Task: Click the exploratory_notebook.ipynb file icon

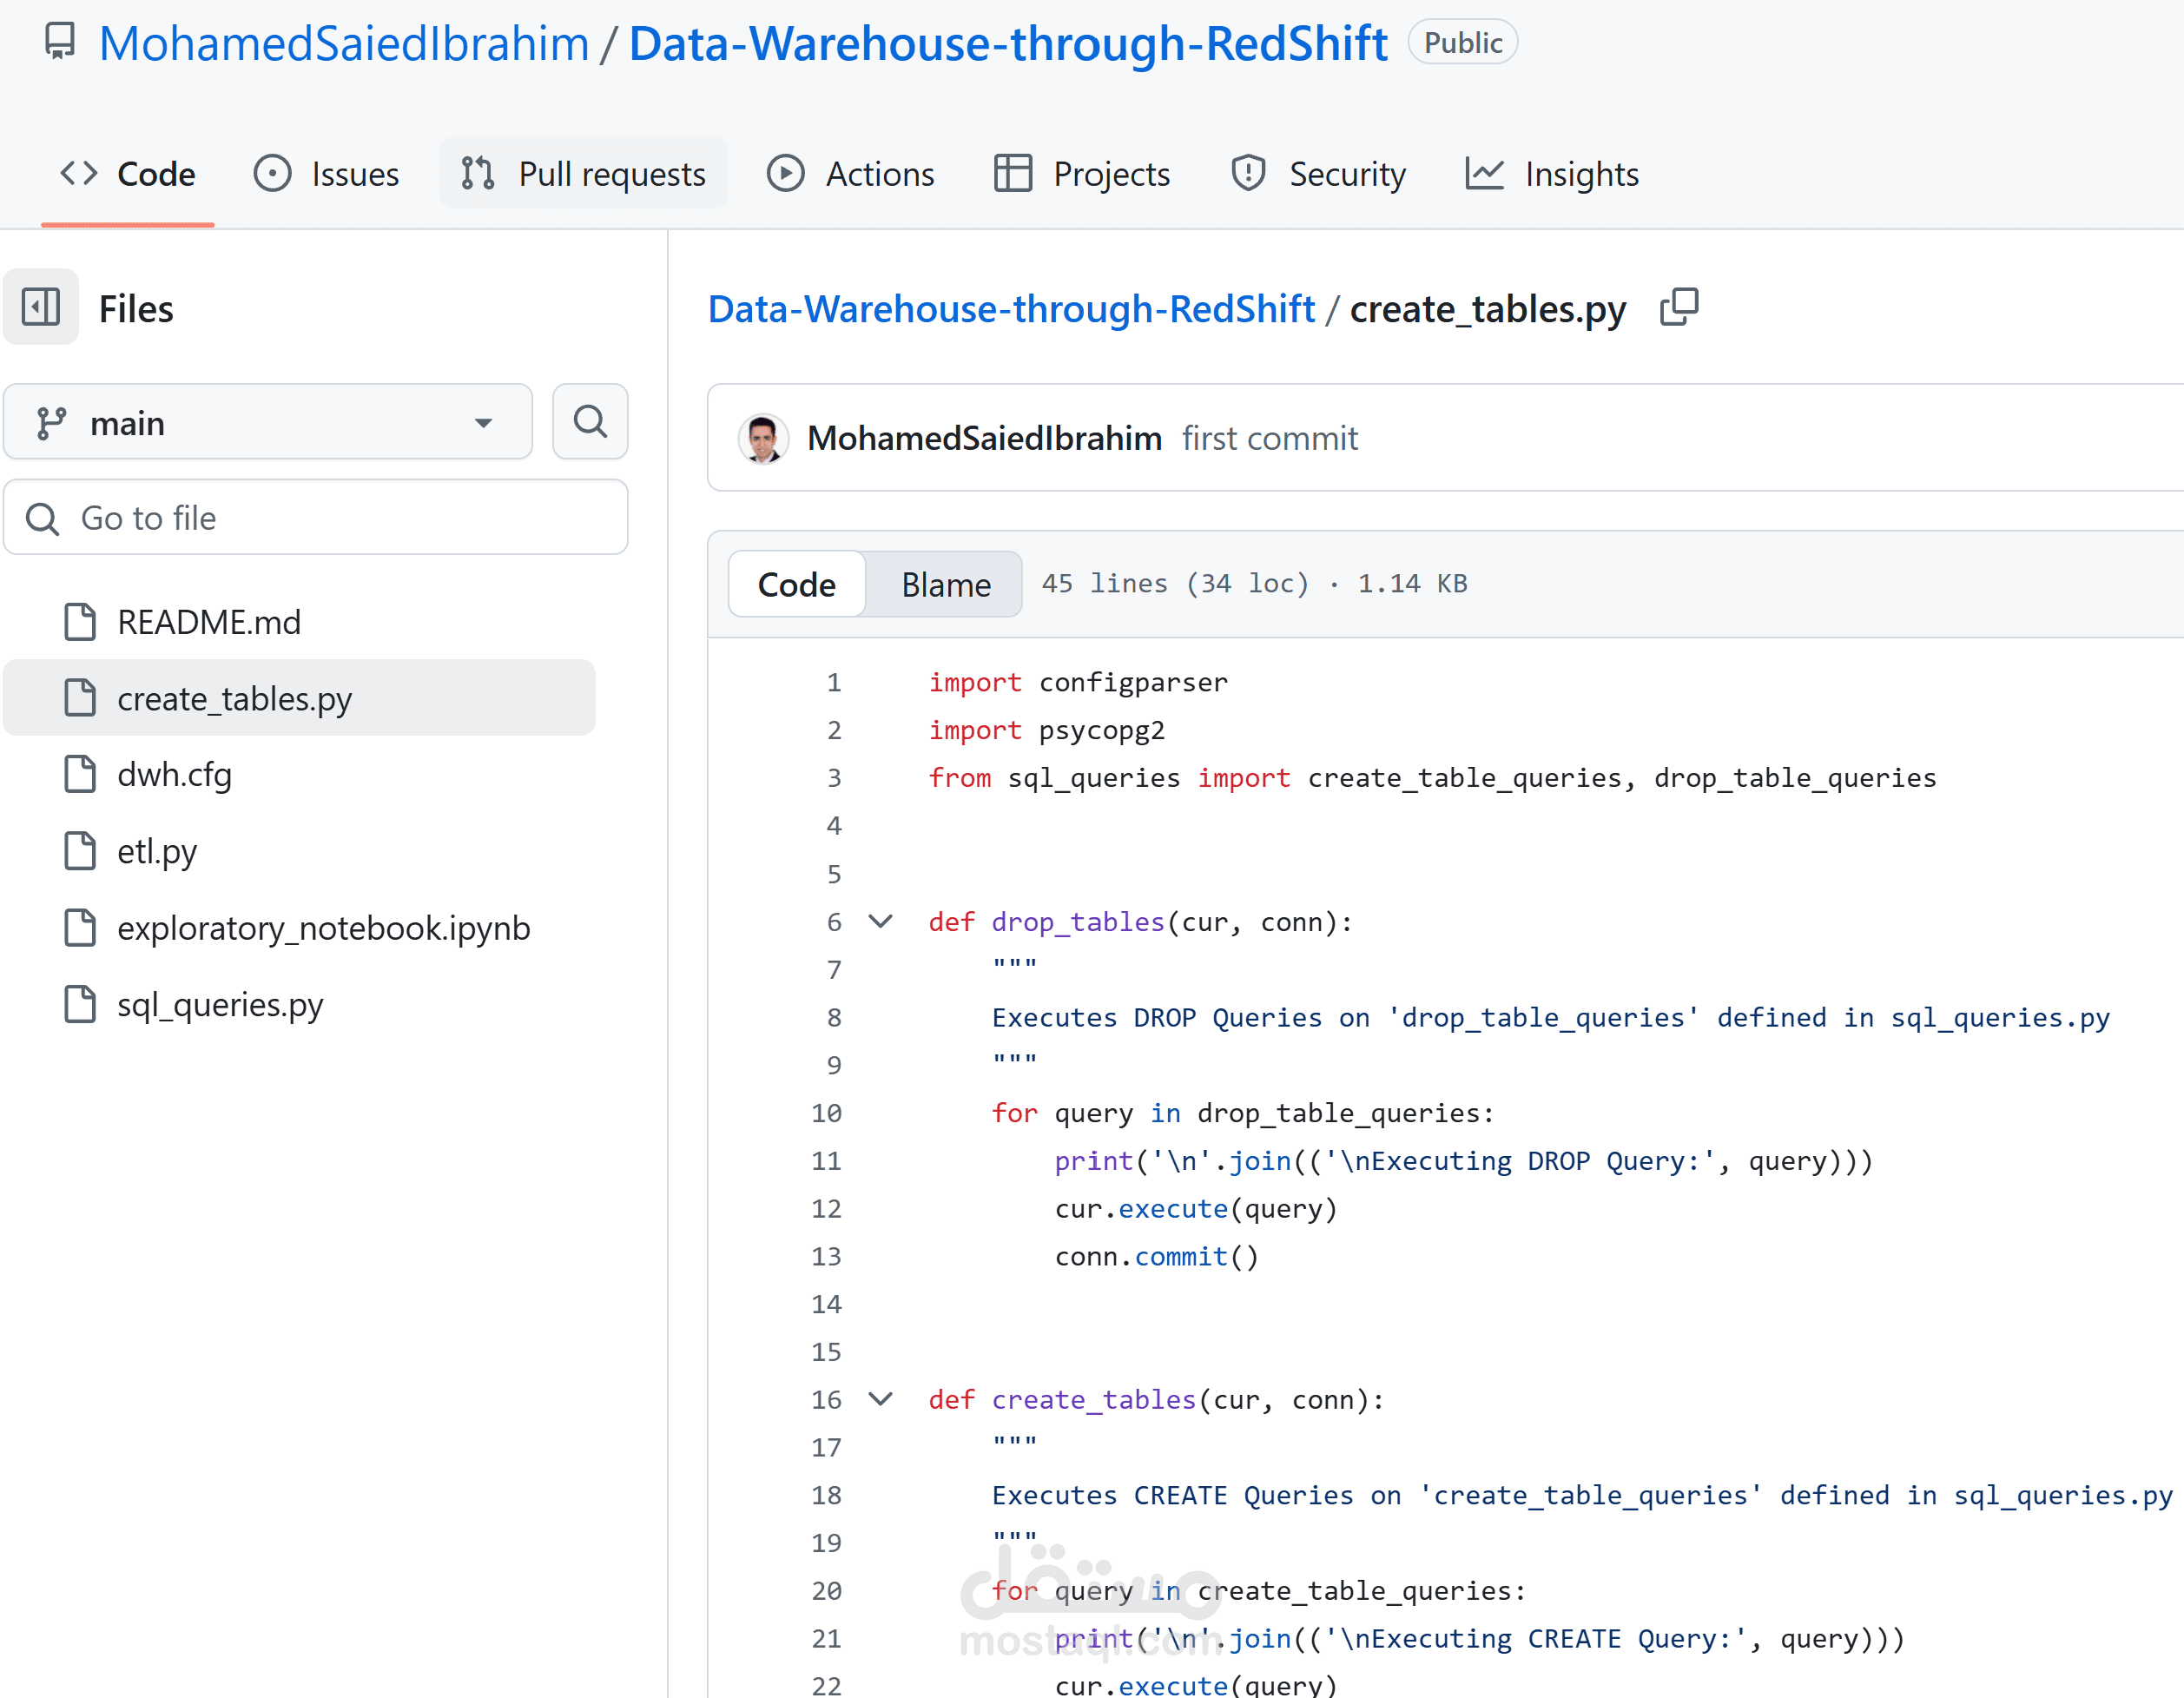Action: pyautogui.click(x=80, y=928)
